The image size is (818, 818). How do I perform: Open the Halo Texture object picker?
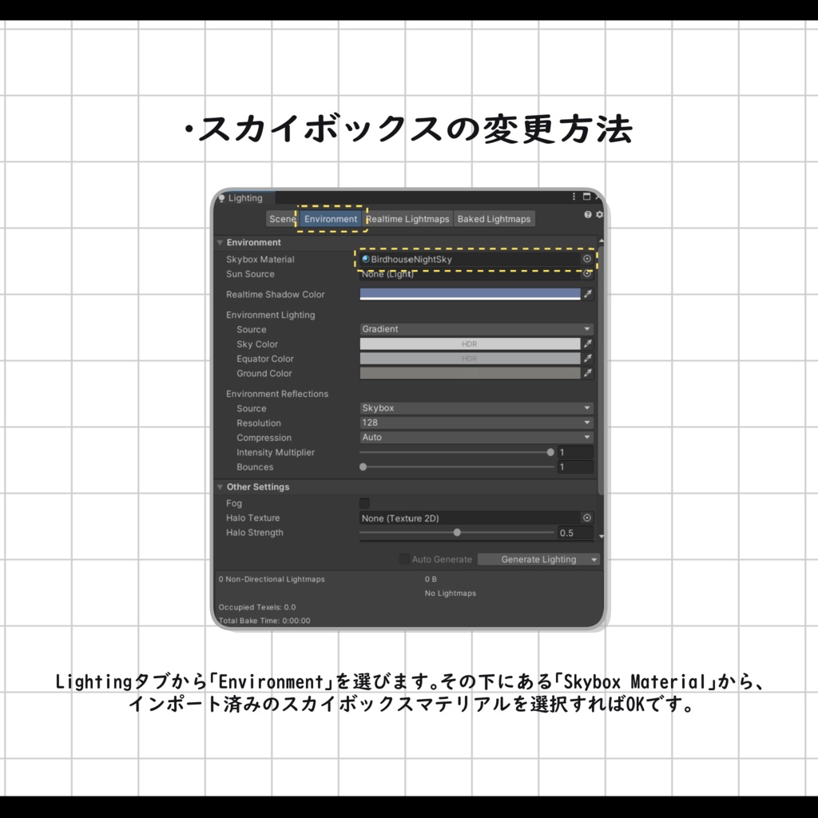pyautogui.click(x=587, y=518)
